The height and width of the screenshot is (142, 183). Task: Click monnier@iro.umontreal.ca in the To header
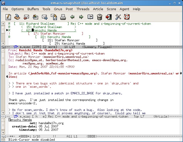point(66,57)
